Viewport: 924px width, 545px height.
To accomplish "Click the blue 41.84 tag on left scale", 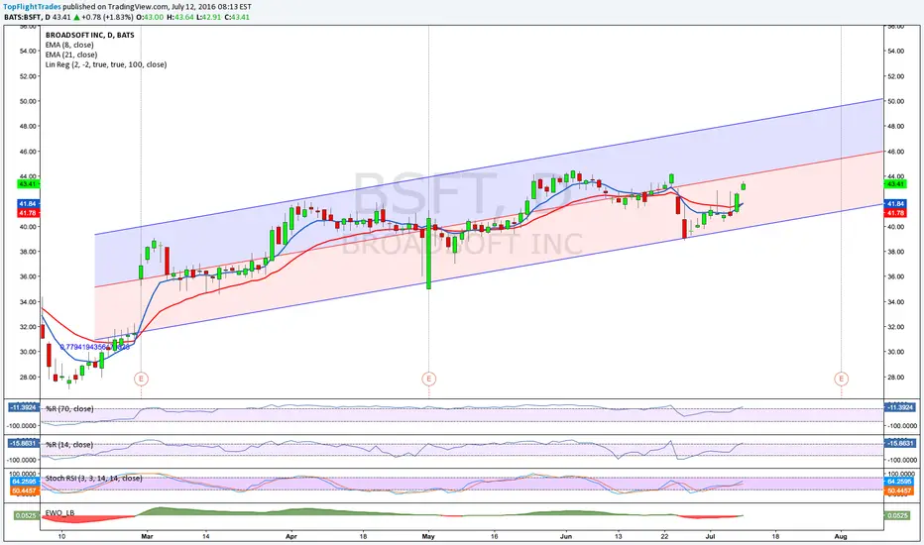I will click(x=29, y=204).
